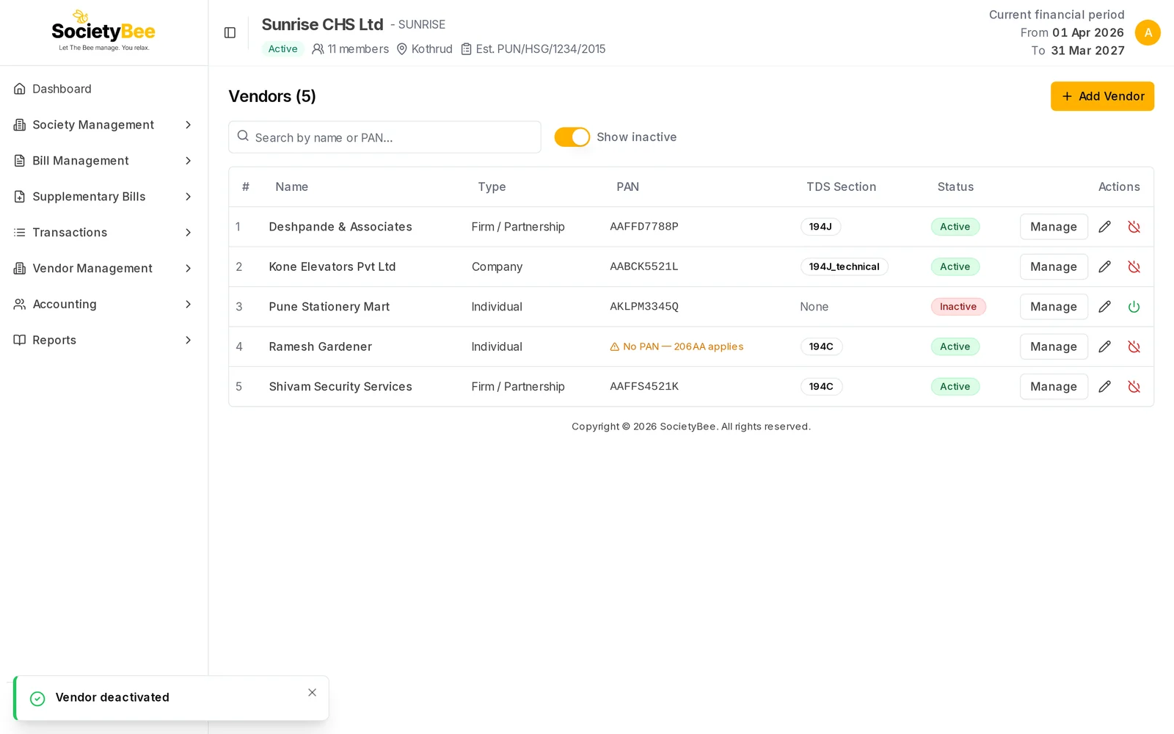Viewport: 1174px width, 734px height.
Task: Edit Shivam Security Services pencil icon
Action: [1104, 387]
